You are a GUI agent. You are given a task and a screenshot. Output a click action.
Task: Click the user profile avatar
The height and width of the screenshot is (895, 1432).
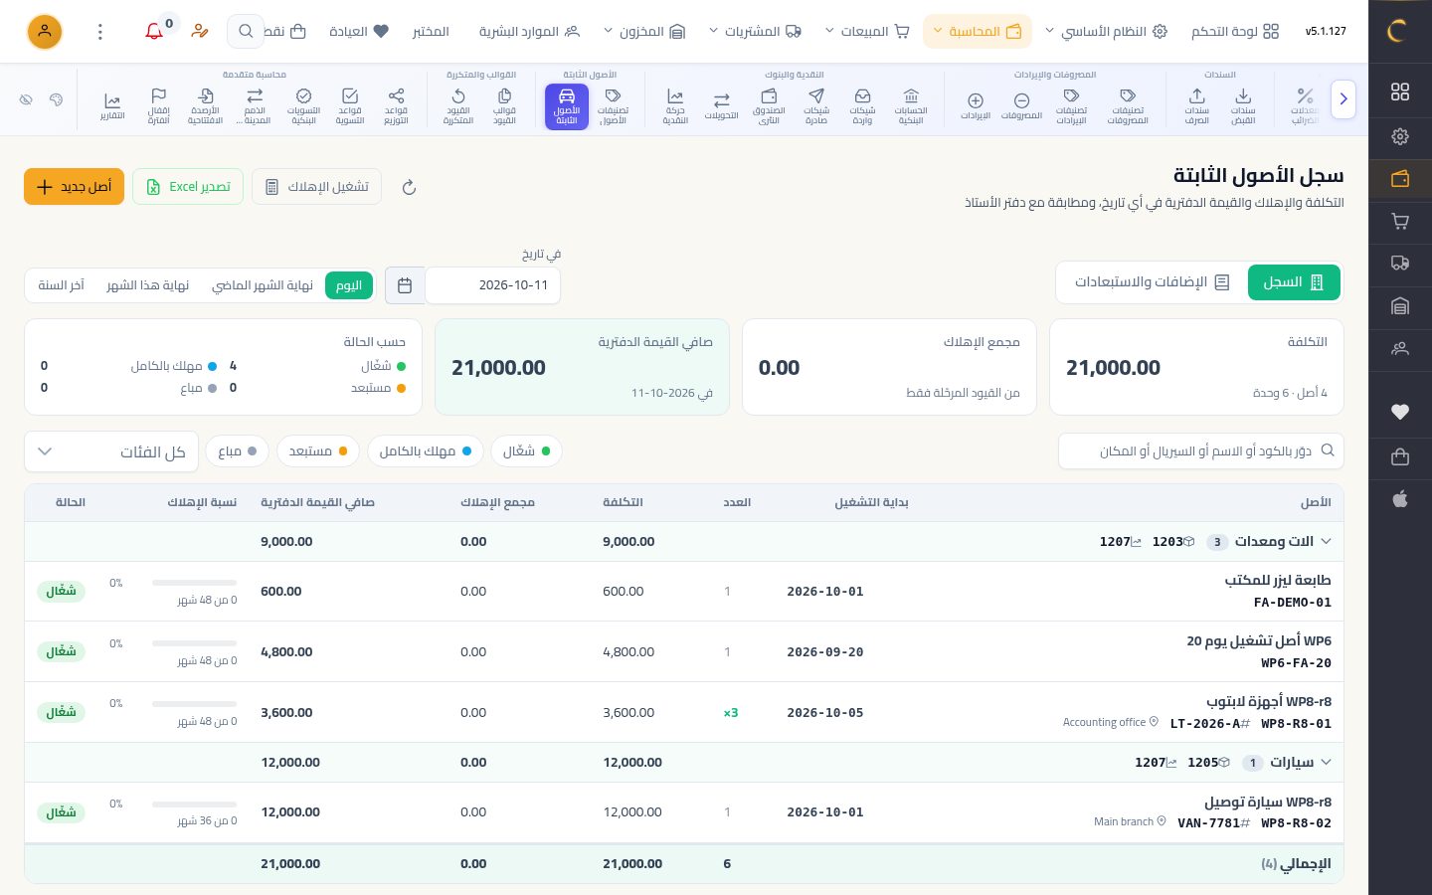[45, 32]
